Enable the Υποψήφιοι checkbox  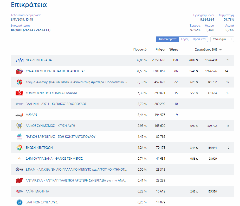point(230,39)
